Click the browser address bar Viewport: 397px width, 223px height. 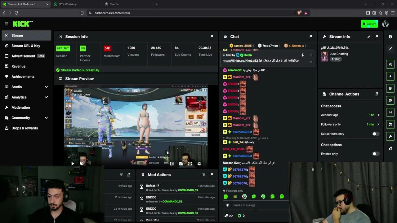[191, 13]
